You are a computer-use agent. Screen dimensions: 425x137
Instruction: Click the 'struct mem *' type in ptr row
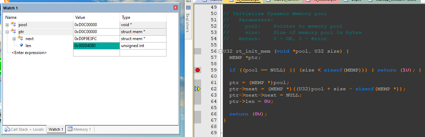143,32
